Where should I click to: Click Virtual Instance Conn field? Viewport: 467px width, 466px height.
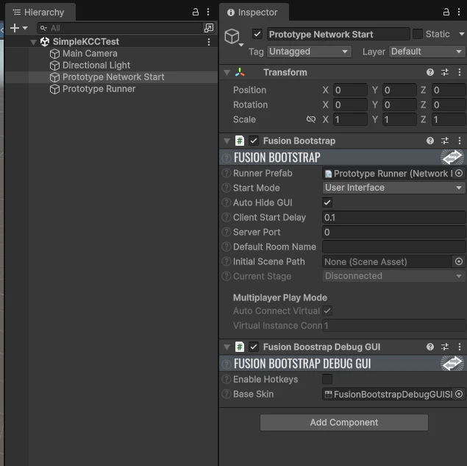393,325
